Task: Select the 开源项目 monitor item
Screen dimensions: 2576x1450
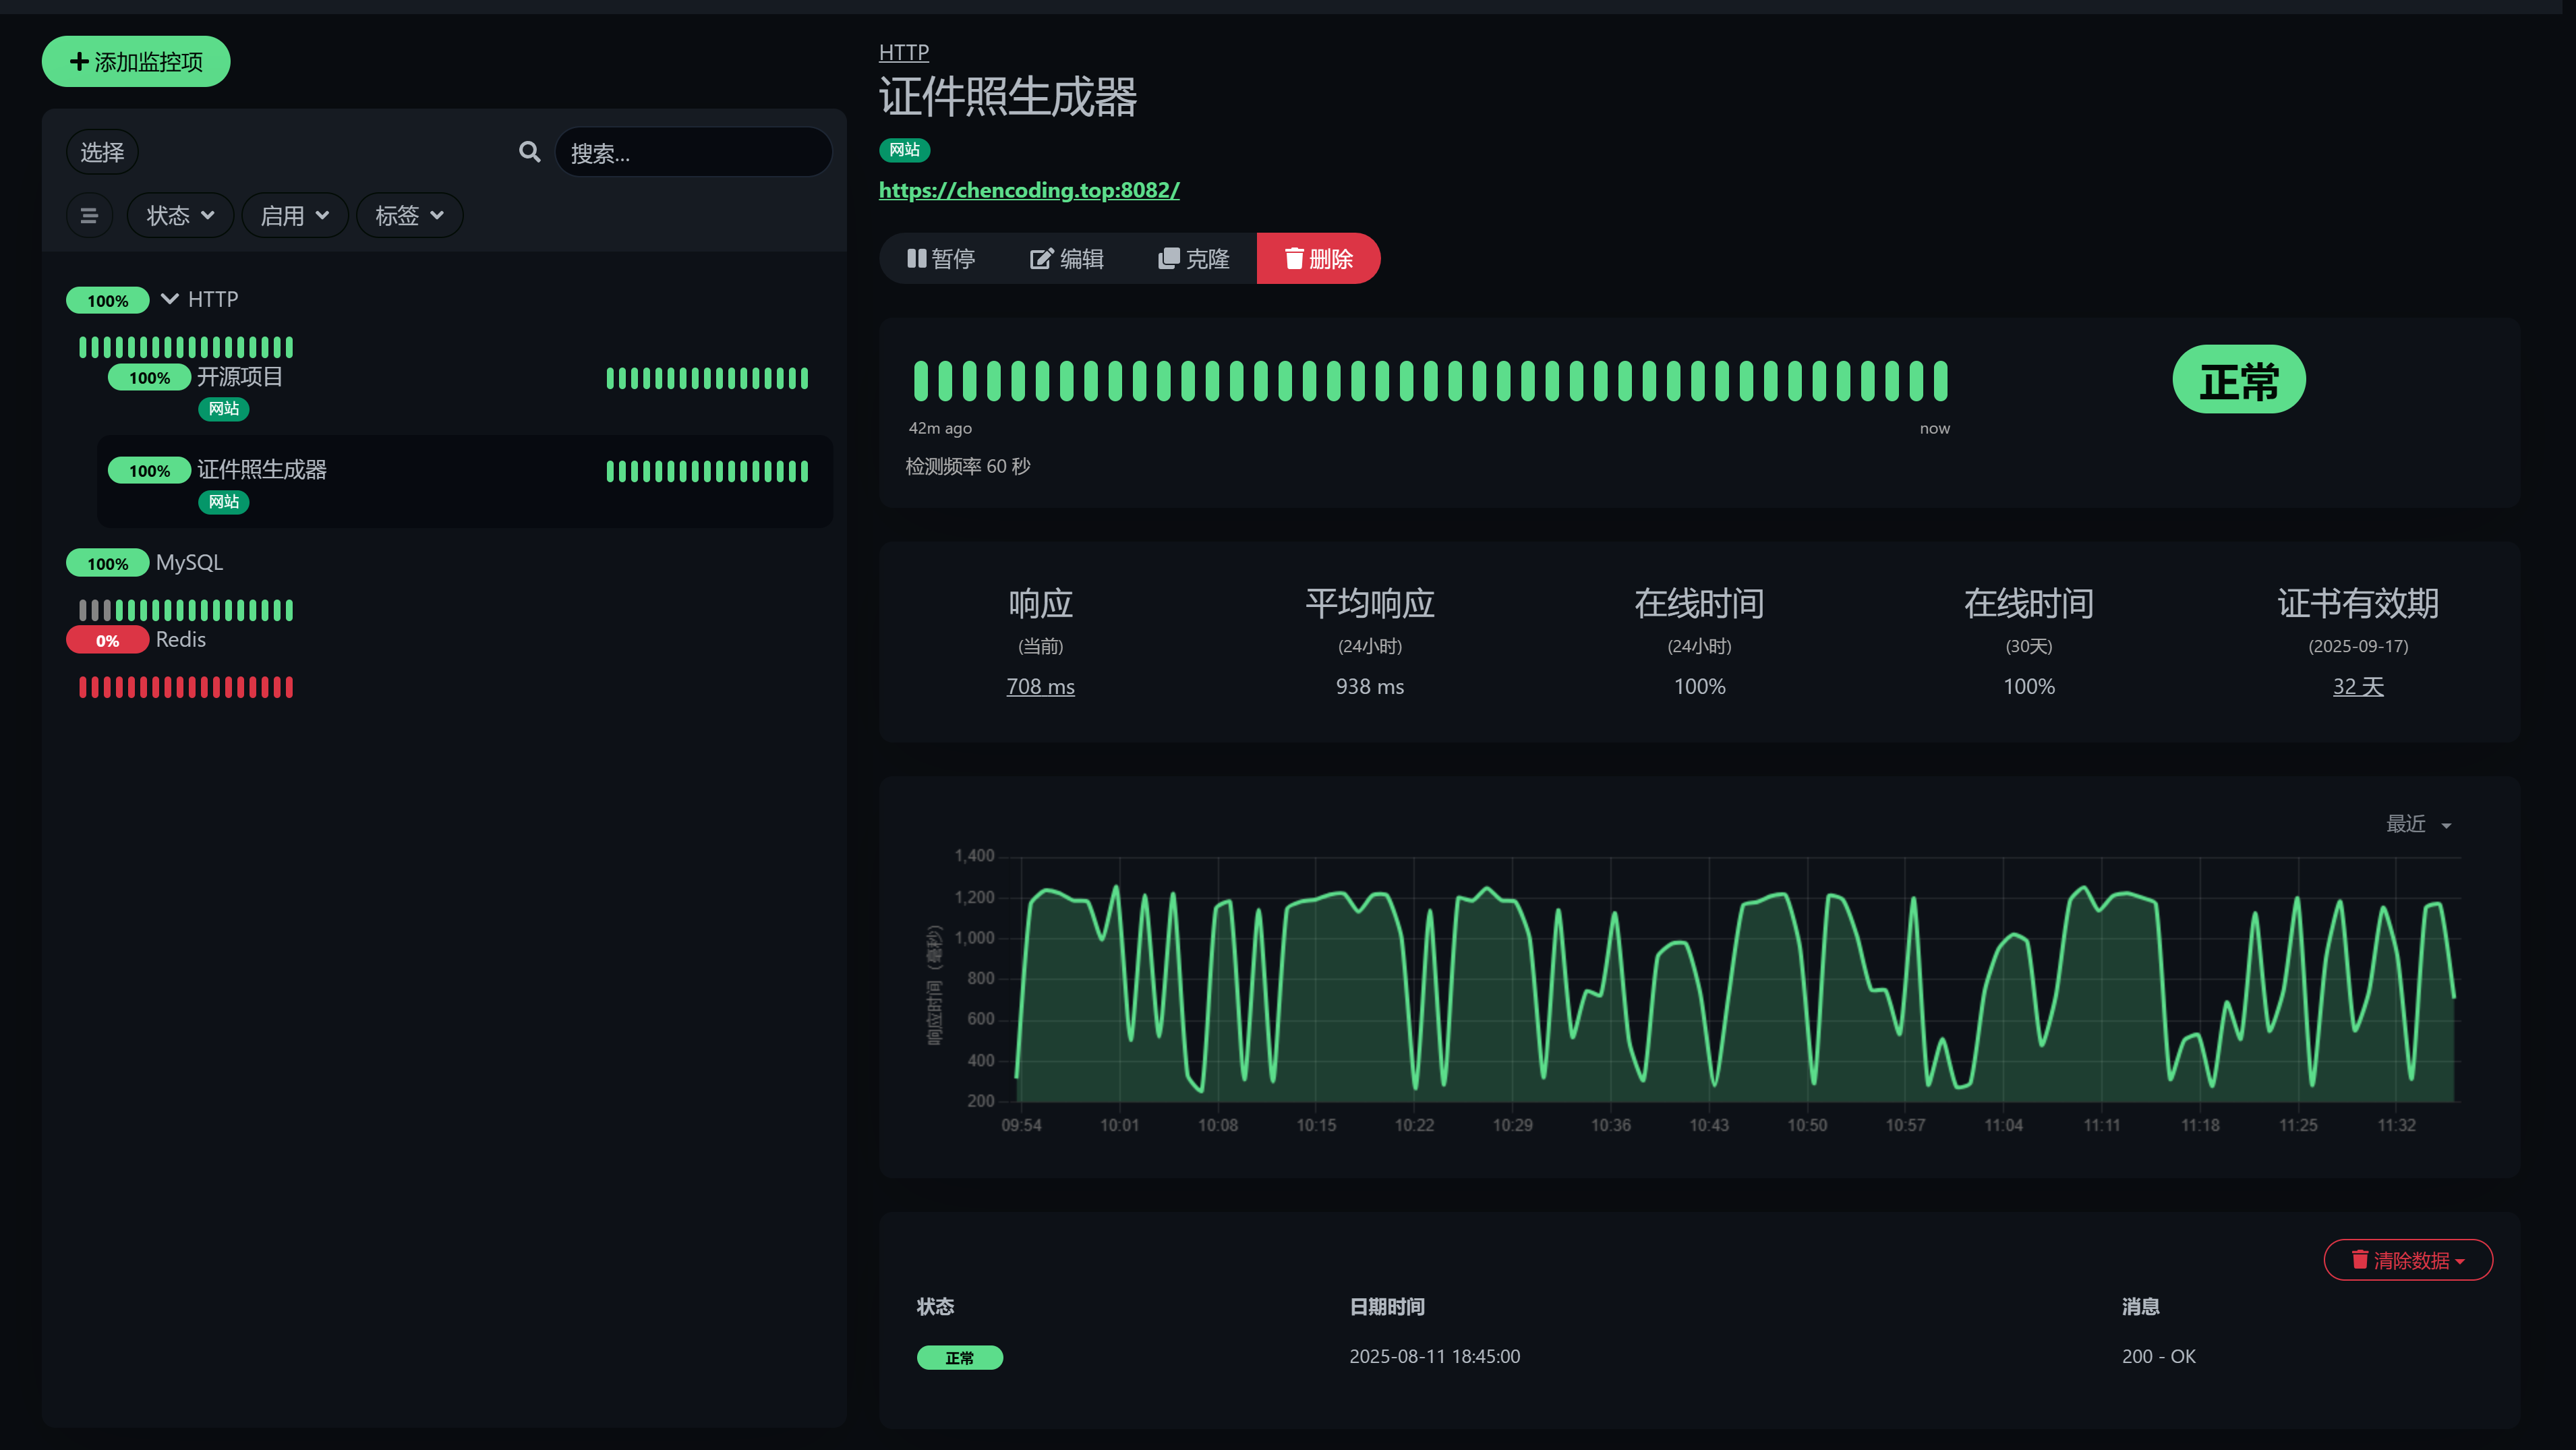Action: pyautogui.click(x=240, y=377)
